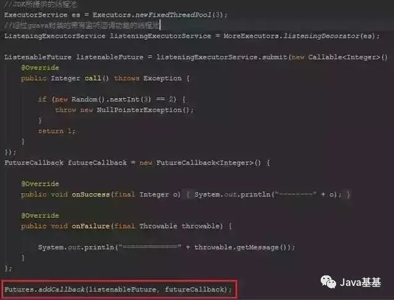Click 'throwable.getMessage()' call
Image resolution: width=394 pixels, height=300 pixels.
click(241, 247)
